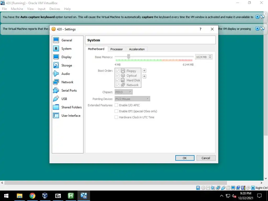Enable EFI (special OSes only) checkbox
The height and width of the screenshot is (201, 268).
click(116, 111)
